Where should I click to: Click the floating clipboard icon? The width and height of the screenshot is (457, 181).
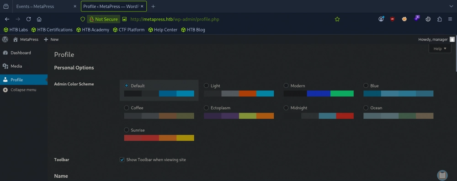[x=442, y=175]
